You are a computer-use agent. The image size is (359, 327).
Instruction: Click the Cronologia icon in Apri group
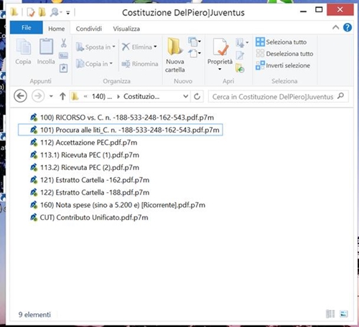pos(240,68)
